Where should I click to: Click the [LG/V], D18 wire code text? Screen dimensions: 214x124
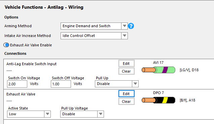[x=189, y=70]
